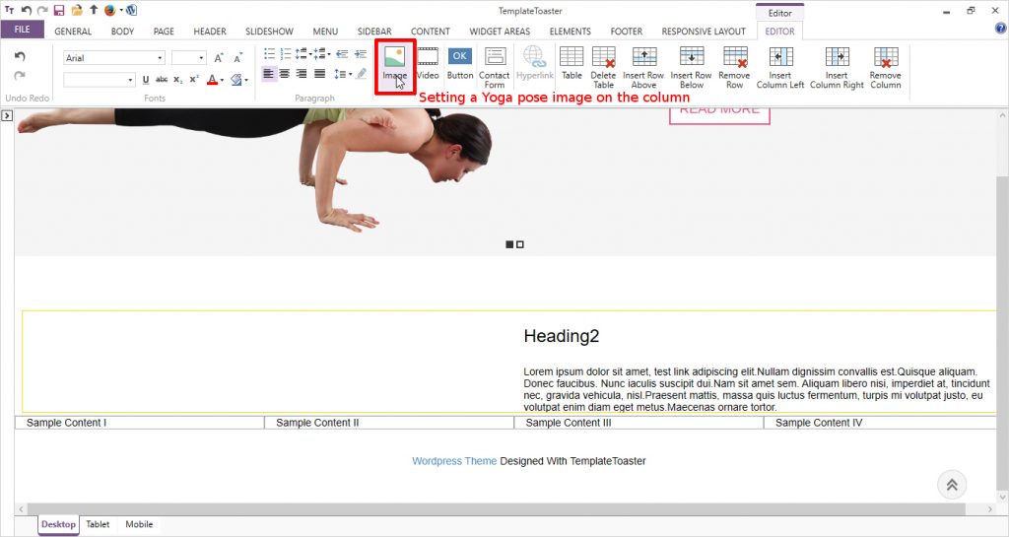Open the font color picker arrow
The height and width of the screenshot is (537, 1009).
[x=223, y=80]
